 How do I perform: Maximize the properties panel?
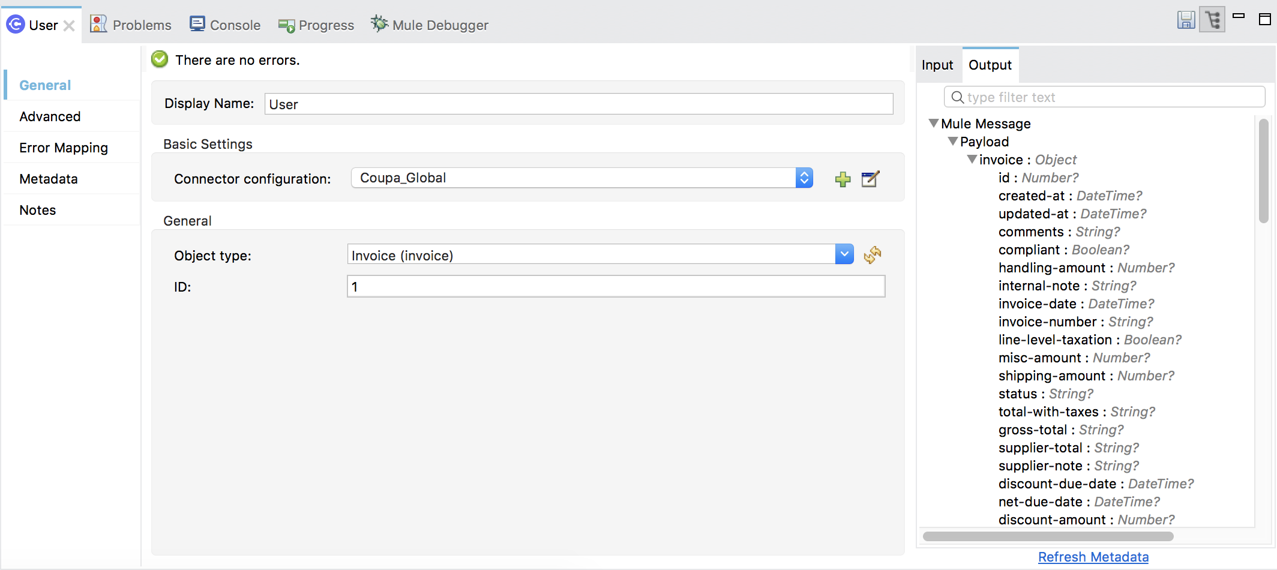1265,19
